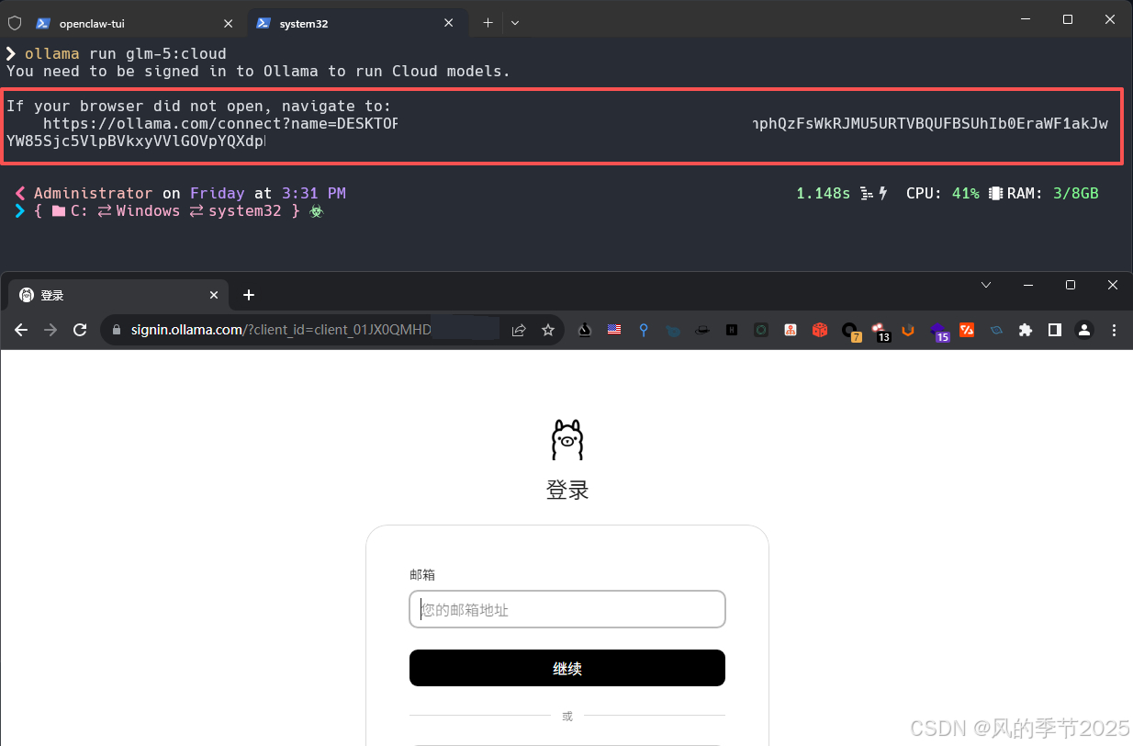Open a new terminal tab with plus

point(488,23)
